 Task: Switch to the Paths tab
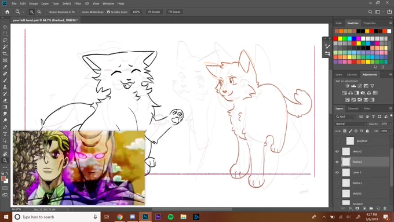[367, 108]
